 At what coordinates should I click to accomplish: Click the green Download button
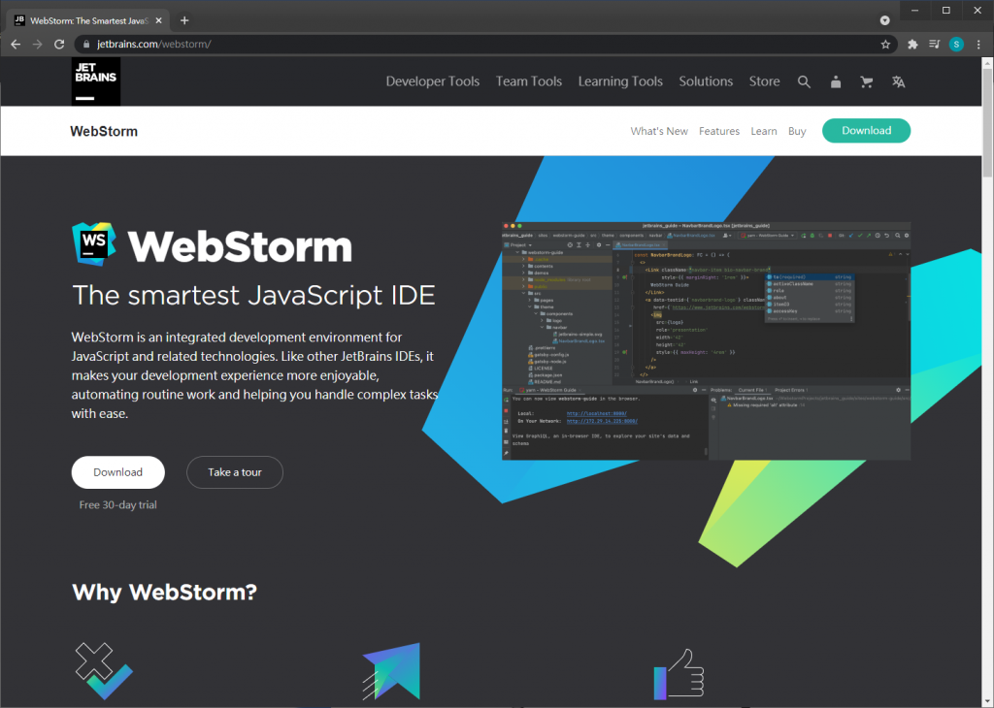866,131
